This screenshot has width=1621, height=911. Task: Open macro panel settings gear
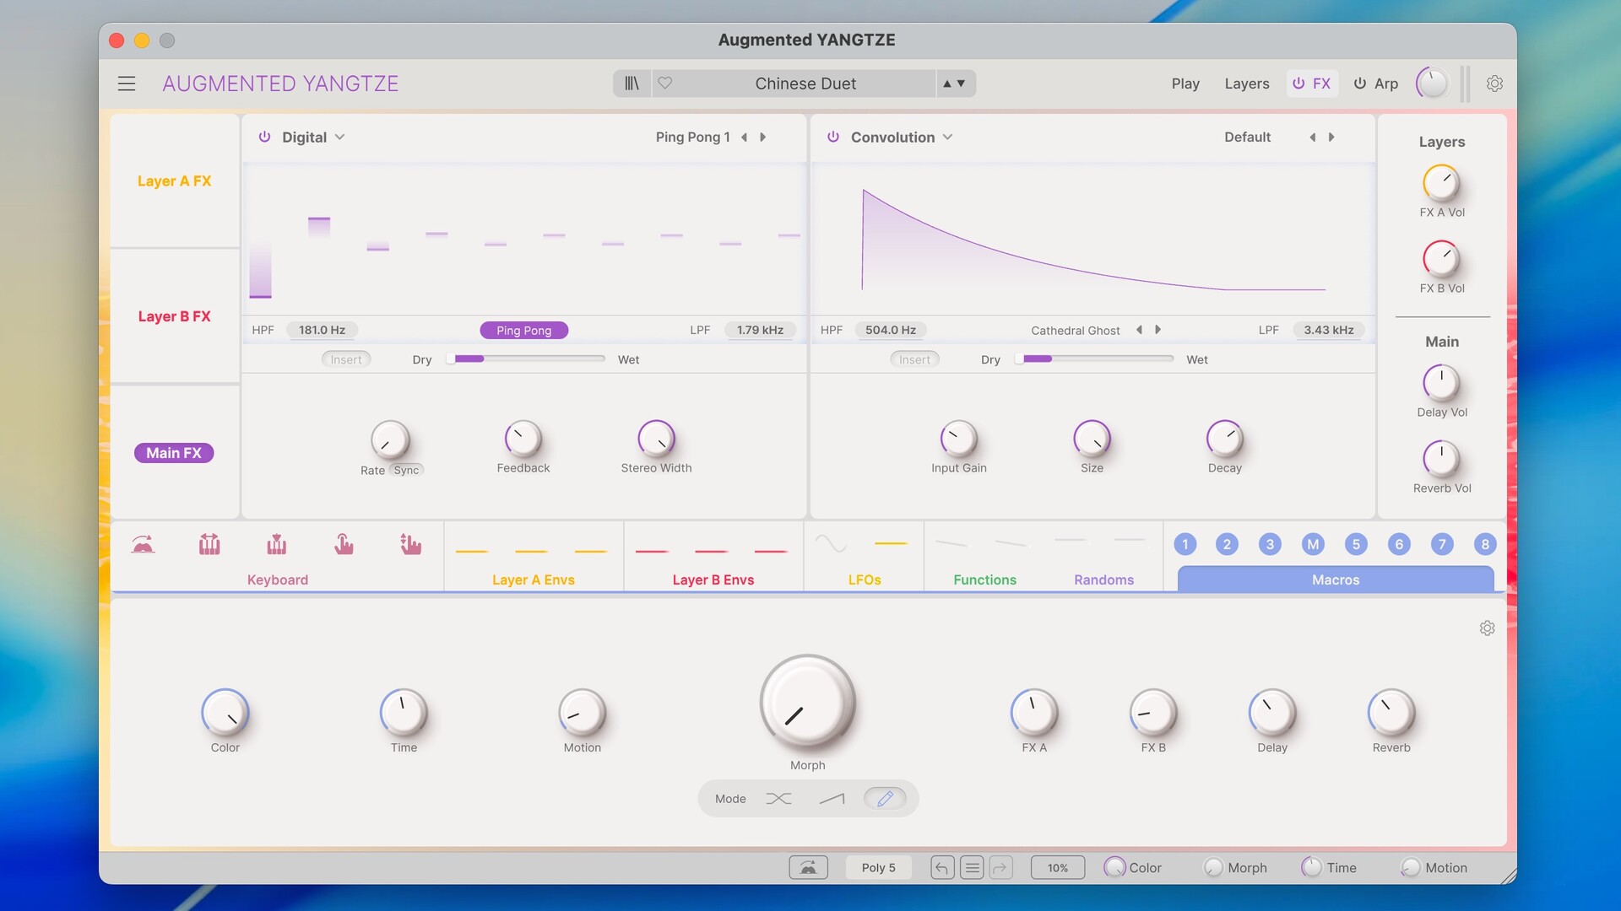(x=1487, y=628)
